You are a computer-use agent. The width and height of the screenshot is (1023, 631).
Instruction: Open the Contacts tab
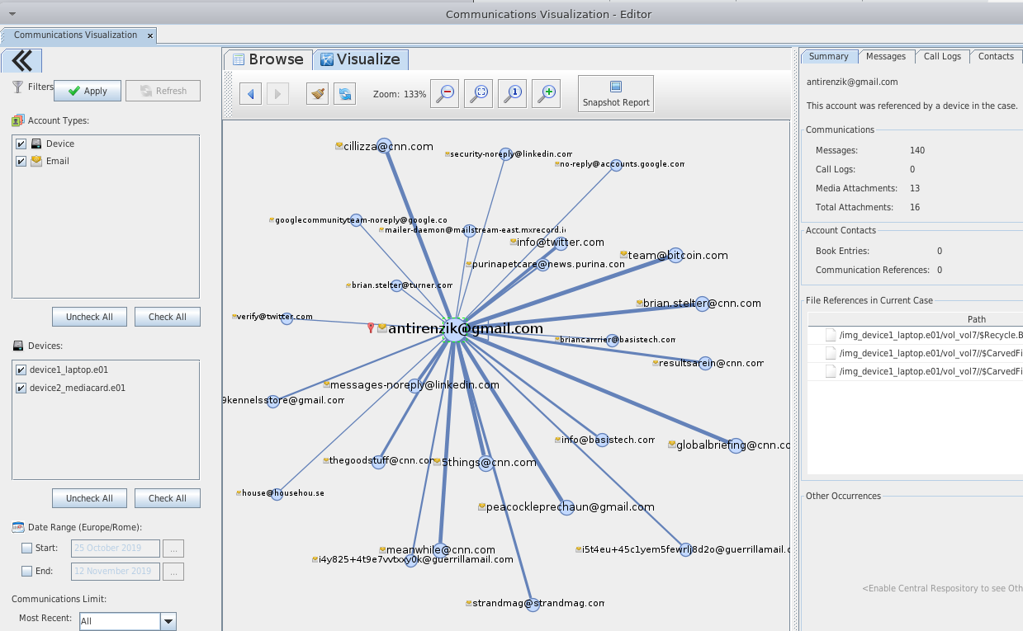pyautogui.click(x=996, y=56)
